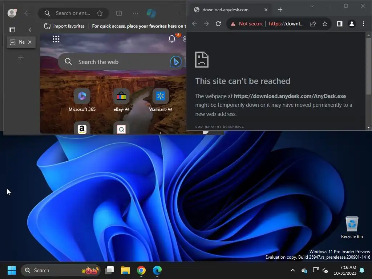Click Import favorites in Edge

[x=64, y=26]
